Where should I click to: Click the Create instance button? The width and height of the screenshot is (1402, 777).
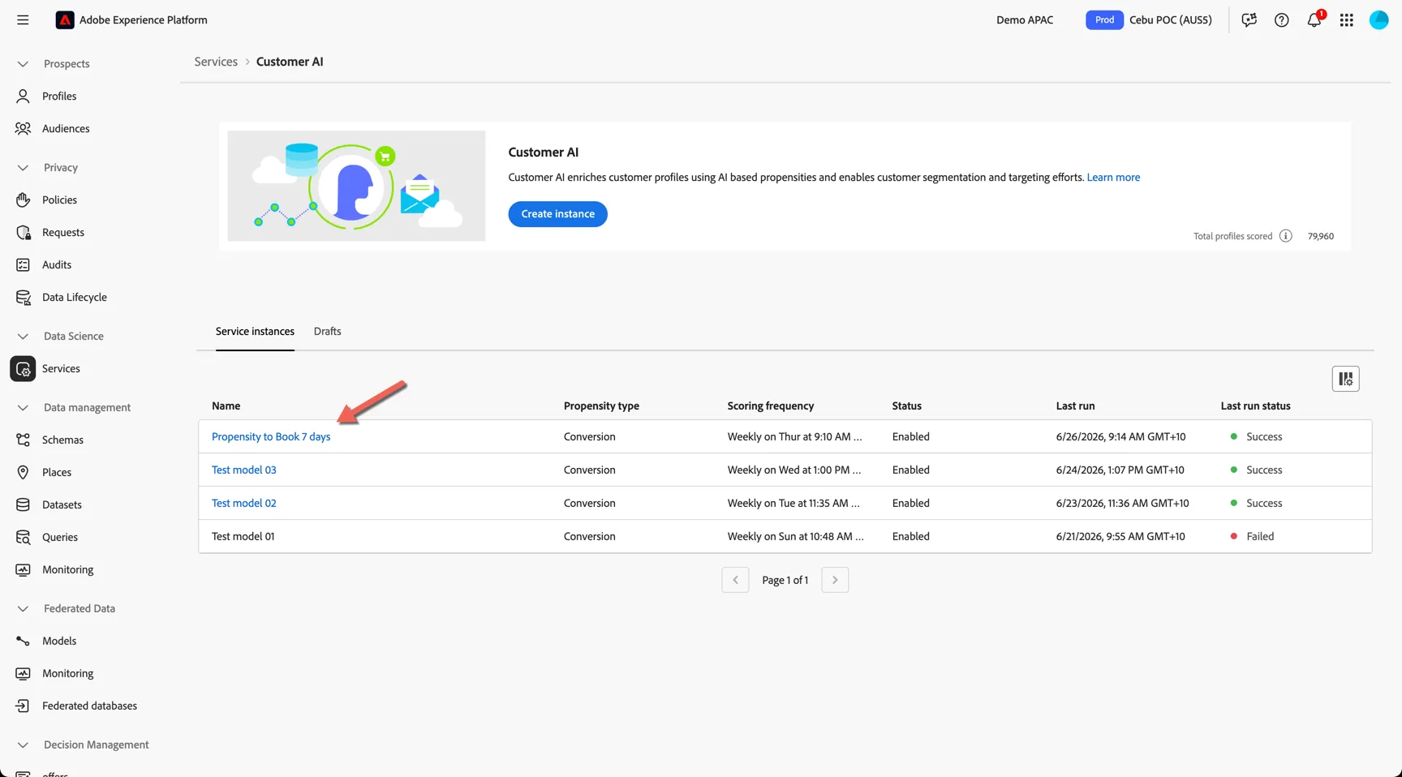coord(557,214)
